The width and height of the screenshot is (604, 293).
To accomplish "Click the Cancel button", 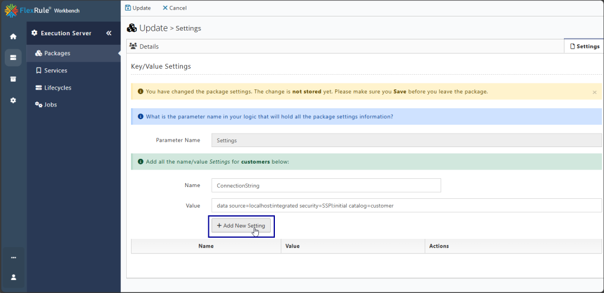I will coord(175,8).
